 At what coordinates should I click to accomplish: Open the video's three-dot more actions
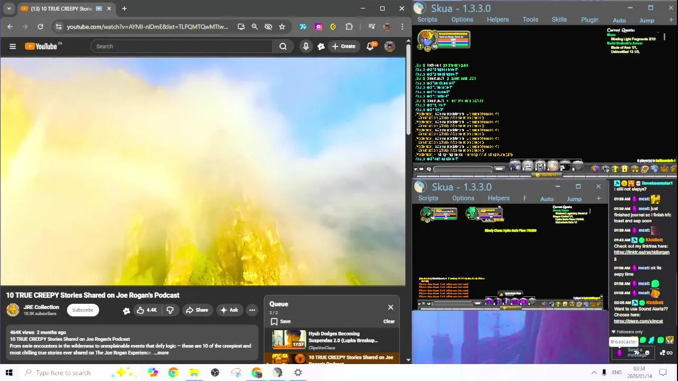coord(252,310)
